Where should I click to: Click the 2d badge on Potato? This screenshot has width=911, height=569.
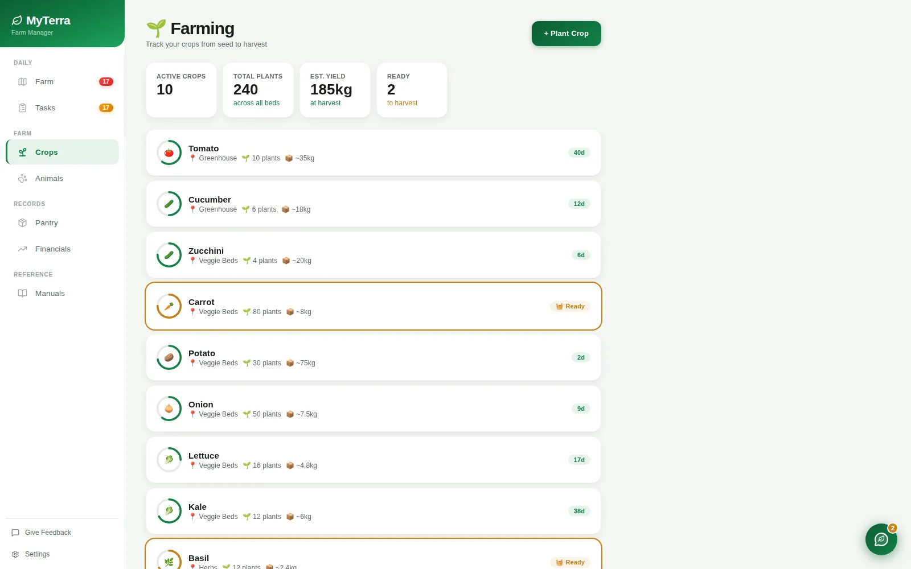tap(581, 357)
